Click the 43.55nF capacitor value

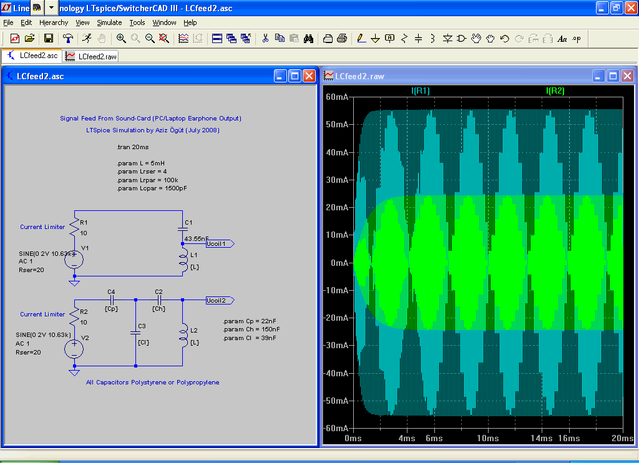(x=197, y=239)
